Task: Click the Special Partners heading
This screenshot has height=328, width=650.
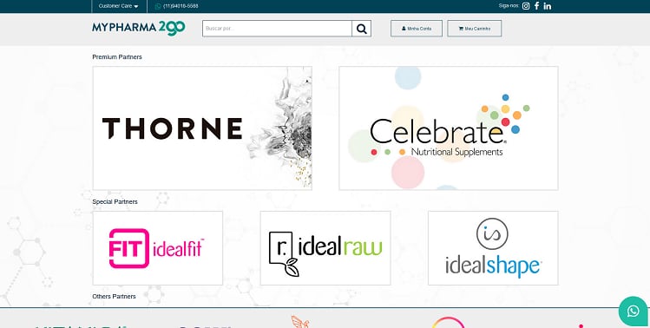Action: click(x=115, y=201)
